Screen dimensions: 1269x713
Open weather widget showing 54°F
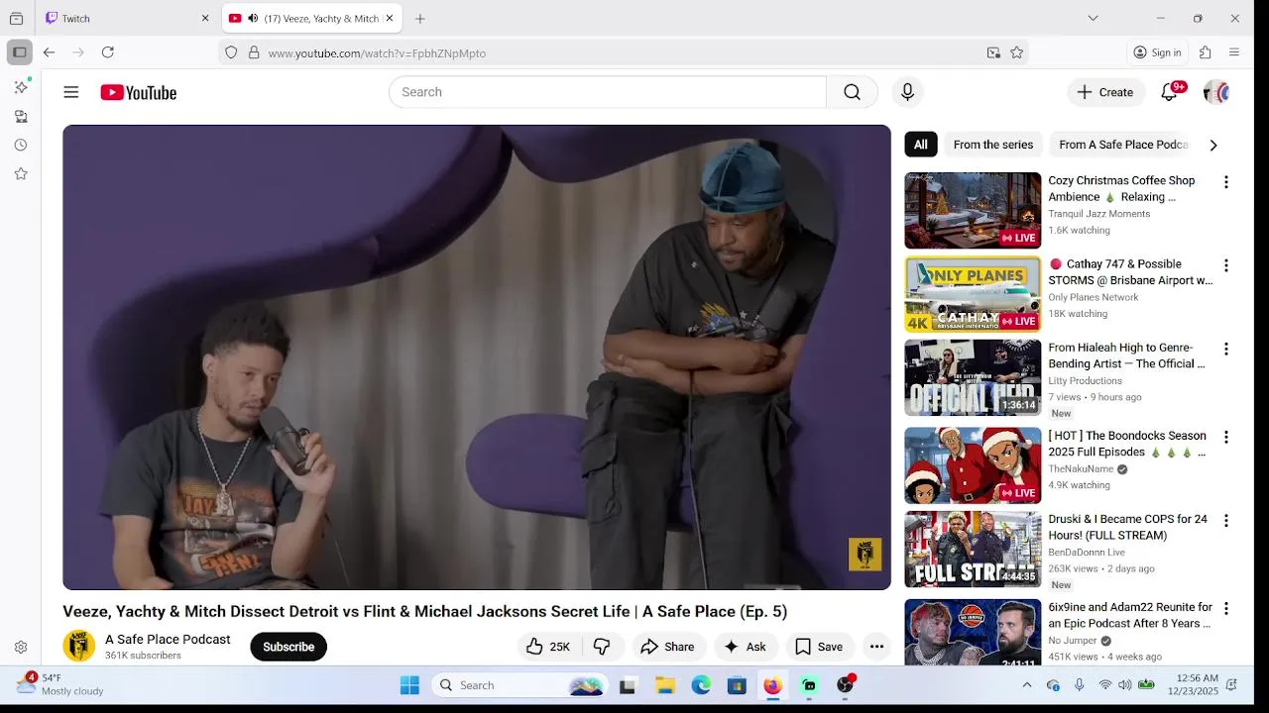61,684
